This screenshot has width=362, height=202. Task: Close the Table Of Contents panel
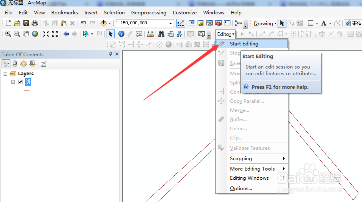point(117,54)
